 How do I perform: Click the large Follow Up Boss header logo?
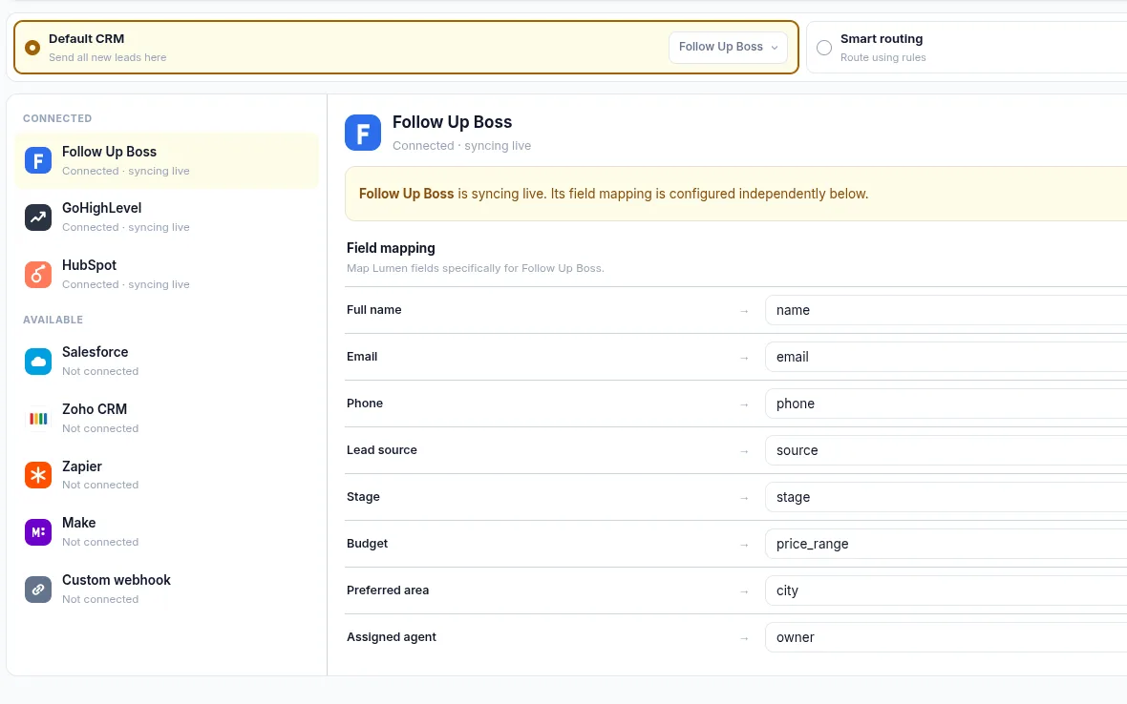tap(363, 133)
